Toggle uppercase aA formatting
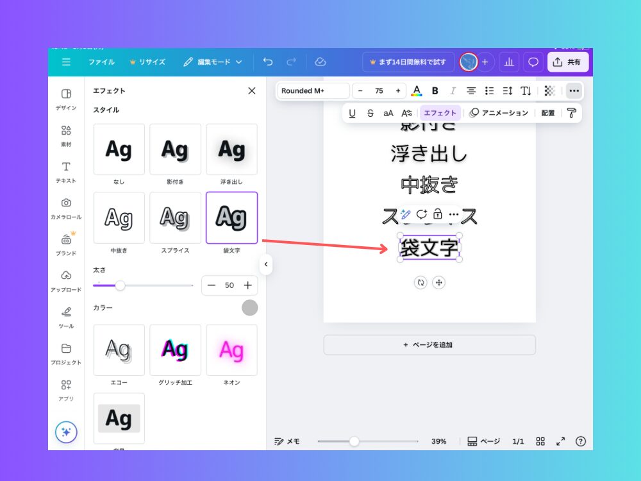 pos(388,114)
